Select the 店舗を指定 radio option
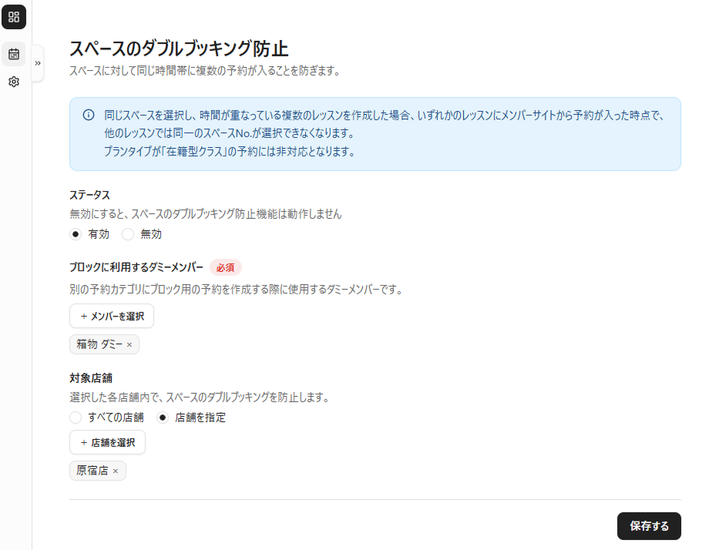Image resolution: width=709 pixels, height=550 pixels. pos(163,418)
